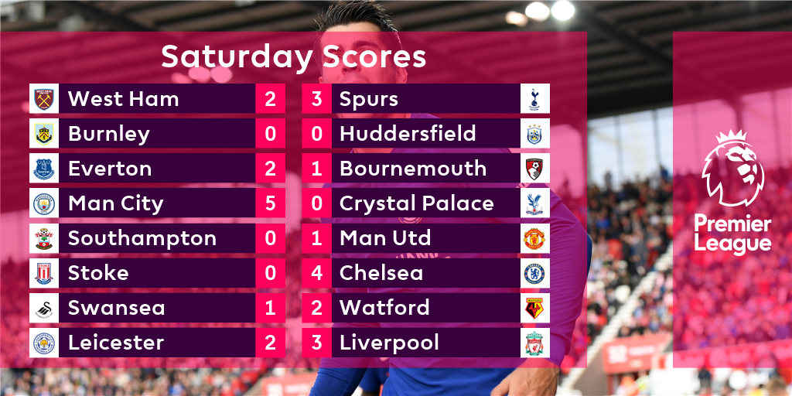This screenshot has height=396, width=792.
Task: Click the Stoke team name
Action: point(98,273)
